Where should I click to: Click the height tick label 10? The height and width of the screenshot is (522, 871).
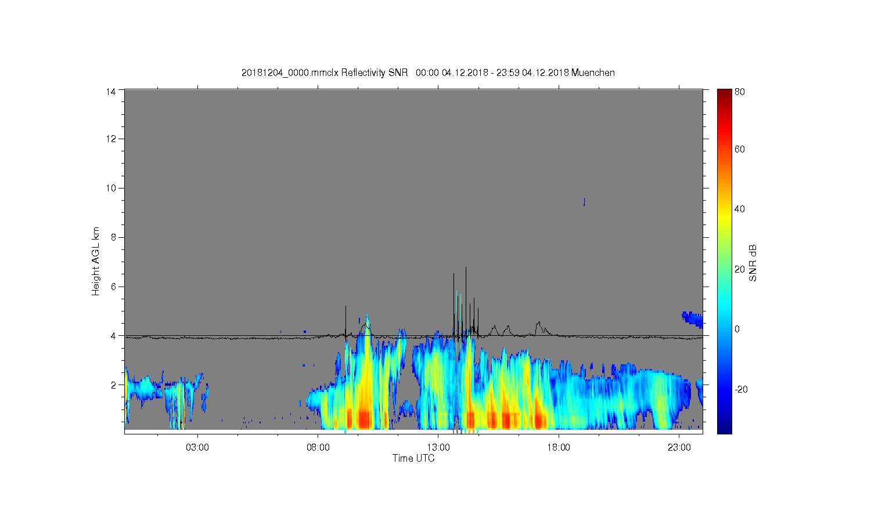point(111,188)
